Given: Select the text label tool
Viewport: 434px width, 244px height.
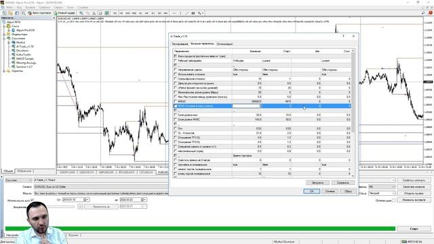Looking at the screenshot, I should 193,13.
